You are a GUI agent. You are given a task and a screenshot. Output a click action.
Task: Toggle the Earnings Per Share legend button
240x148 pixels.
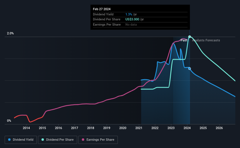[x=98, y=140]
